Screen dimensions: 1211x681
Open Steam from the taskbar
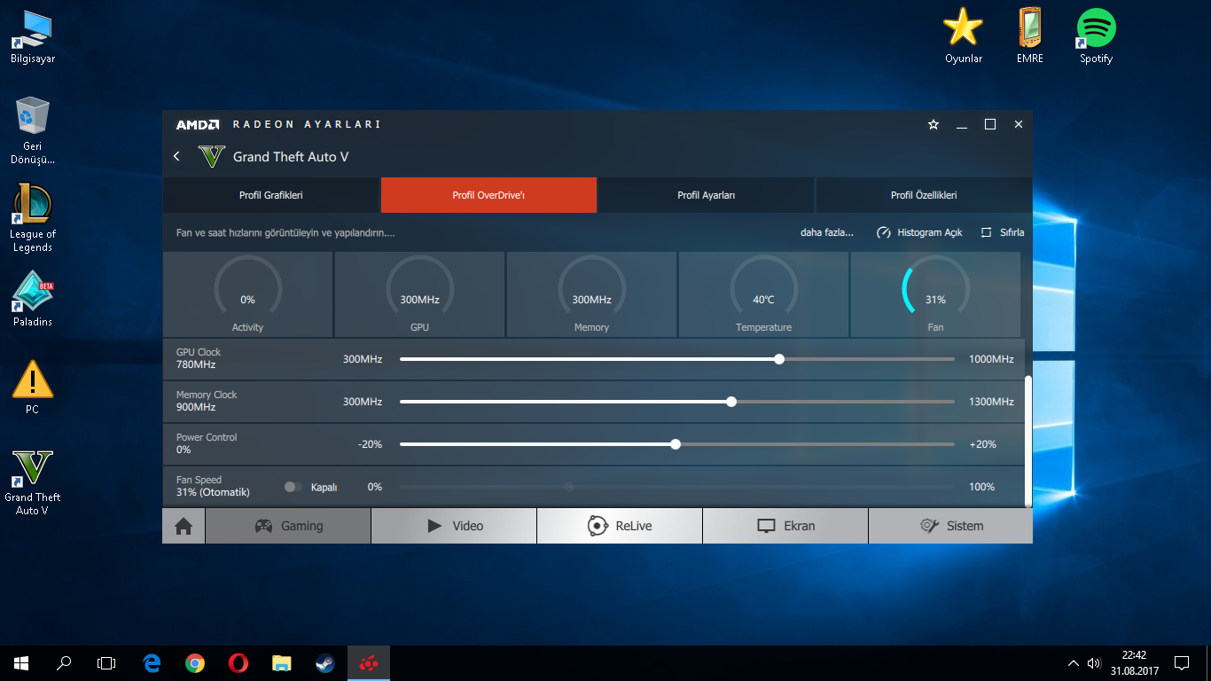point(324,662)
